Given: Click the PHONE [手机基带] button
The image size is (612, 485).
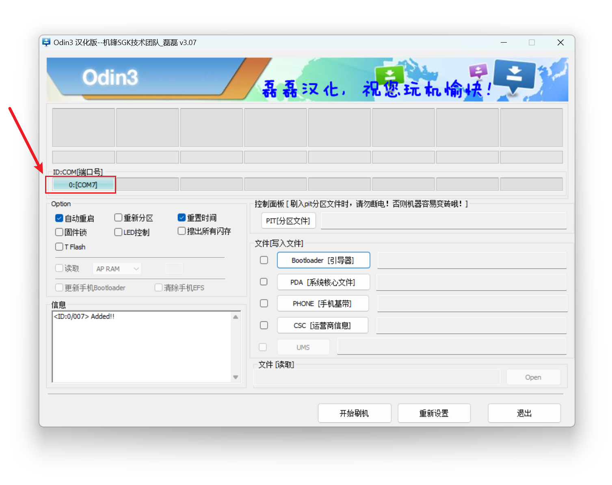Looking at the screenshot, I should [323, 304].
